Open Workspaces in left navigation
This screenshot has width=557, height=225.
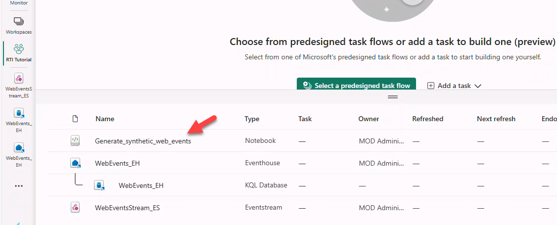pyautogui.click(x=18, y=25)
